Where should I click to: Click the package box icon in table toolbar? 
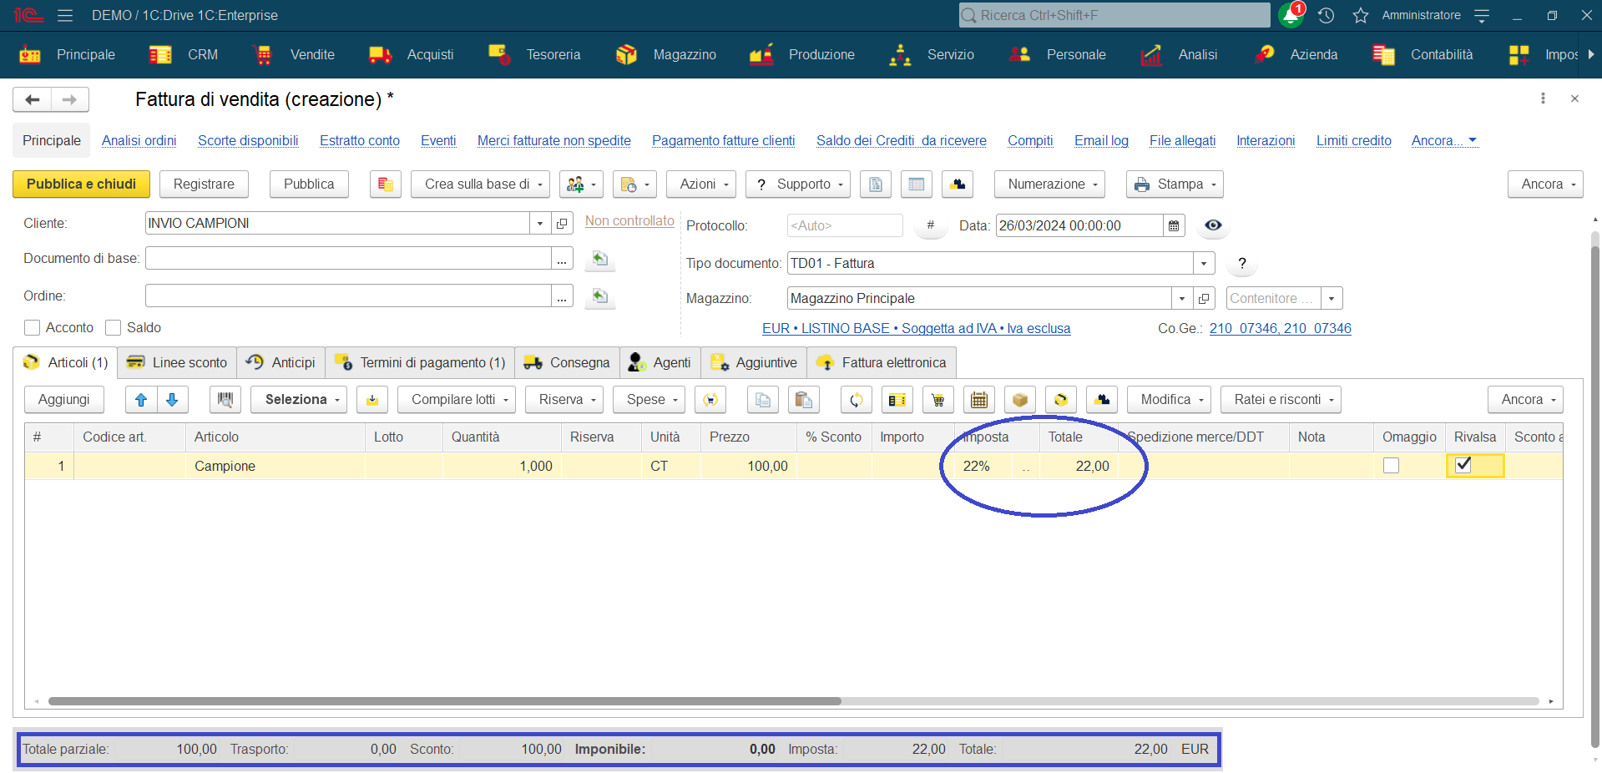[x=1020, y=400]
